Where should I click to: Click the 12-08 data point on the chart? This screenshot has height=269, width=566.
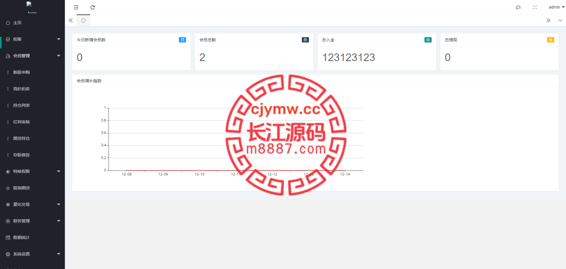click(x=127, y=170)
